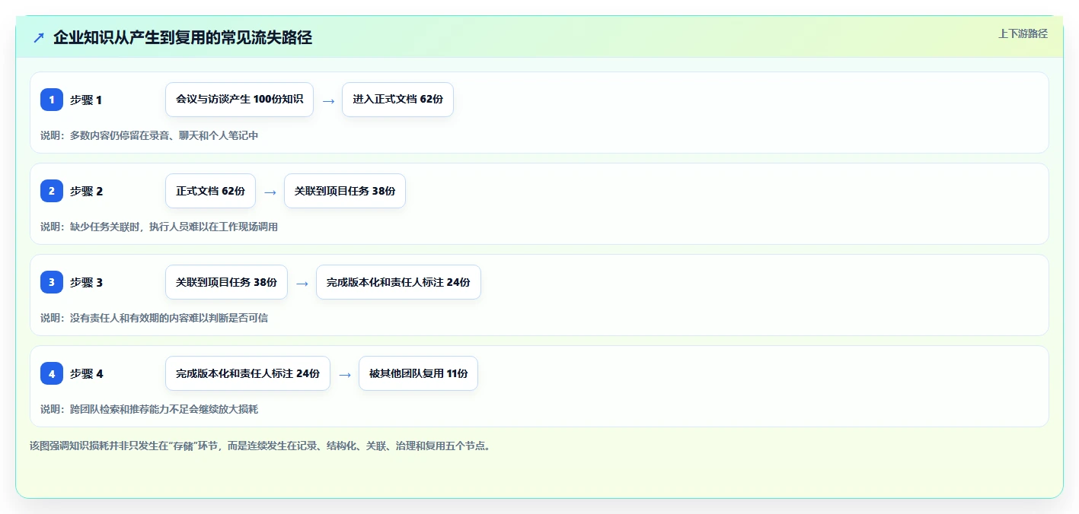Viewport: 1079px width, 514px height.
Task: Click the 被其他团队复用 11份 box
Action: 418,373
